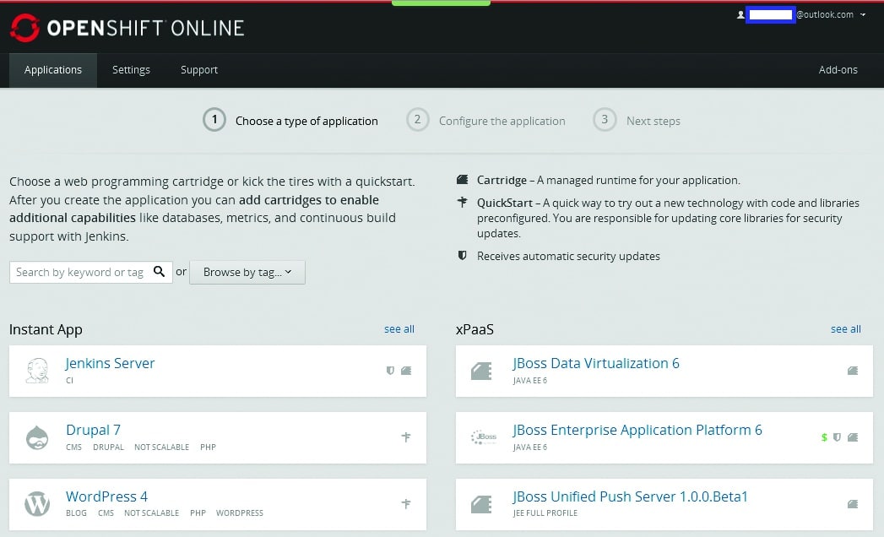
Task: Click the Jenkins Server butler icon
Action: tap(37, 371)
